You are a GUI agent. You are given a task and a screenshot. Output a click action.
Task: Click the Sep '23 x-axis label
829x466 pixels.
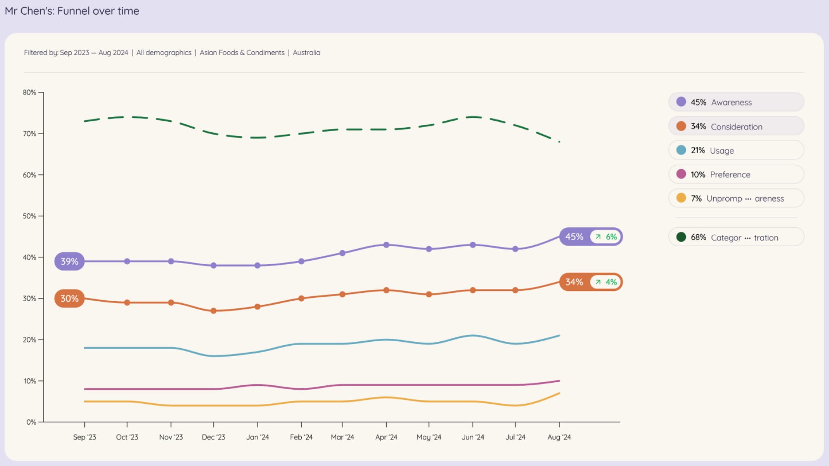coord(85,437)
